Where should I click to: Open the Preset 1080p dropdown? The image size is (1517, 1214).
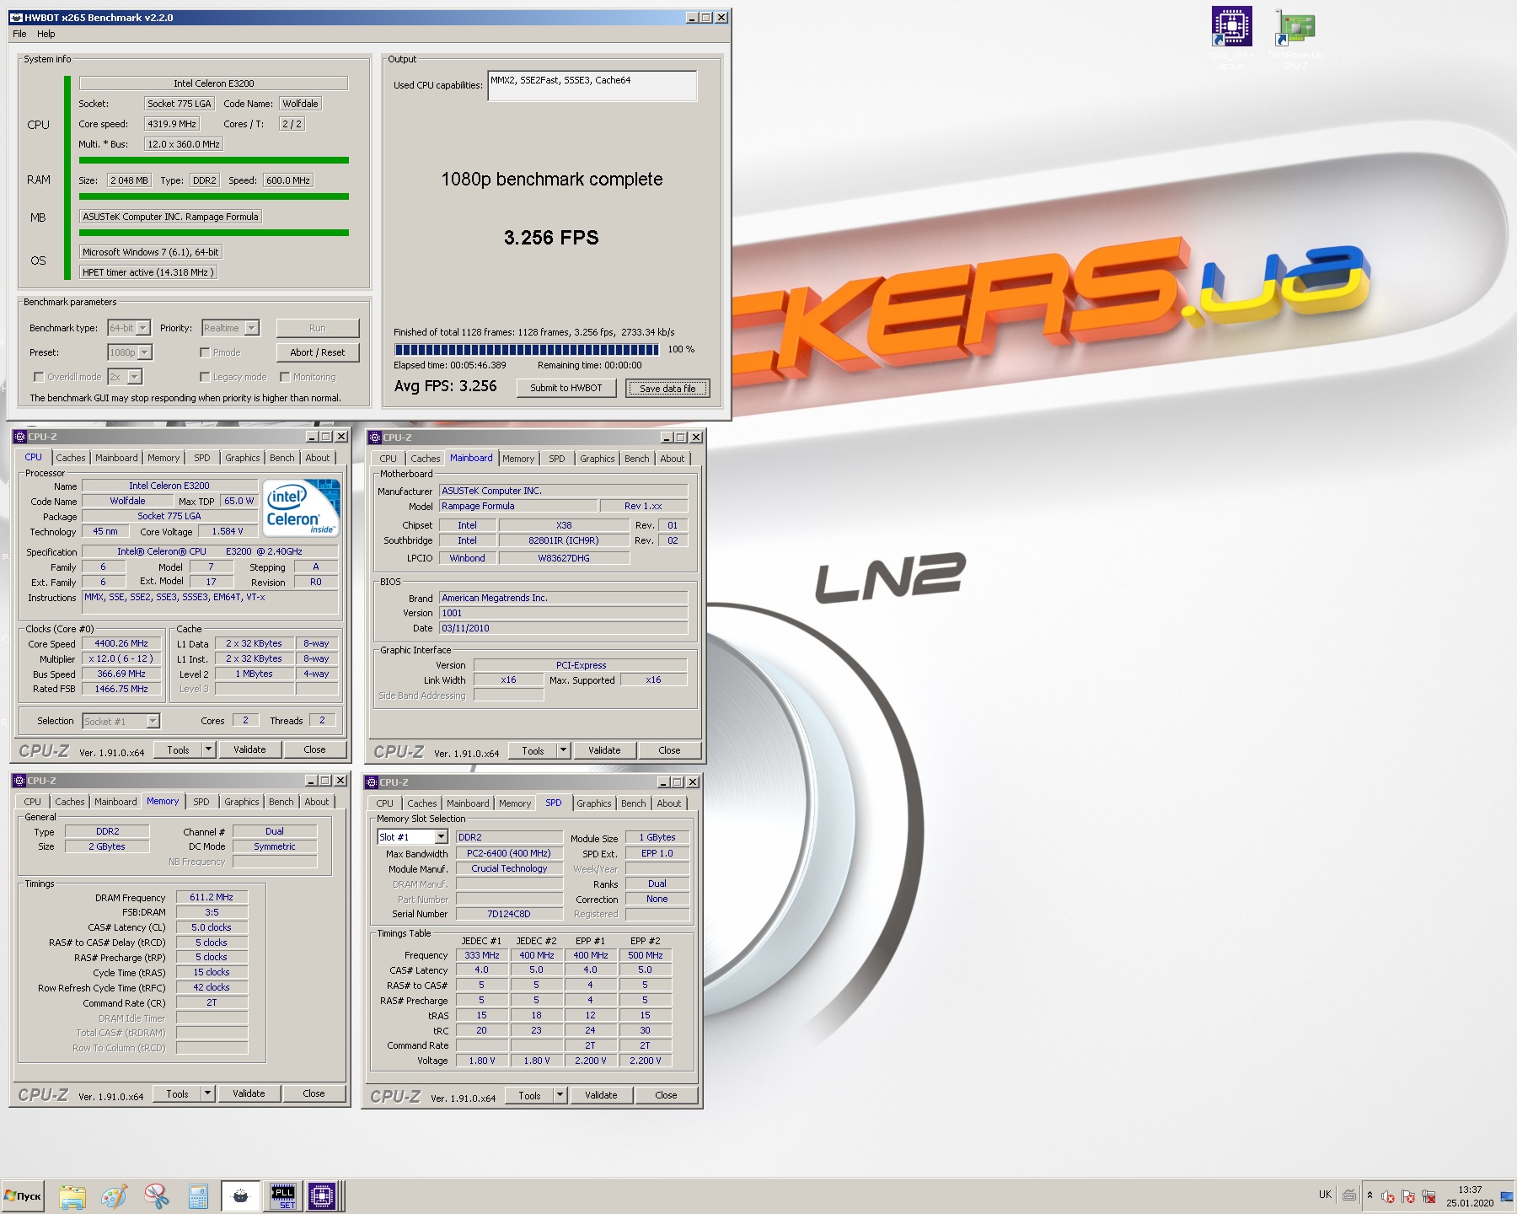click(145, 352)
